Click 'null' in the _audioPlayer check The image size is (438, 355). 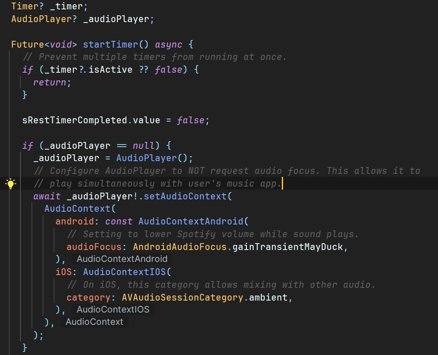point(143,146)
